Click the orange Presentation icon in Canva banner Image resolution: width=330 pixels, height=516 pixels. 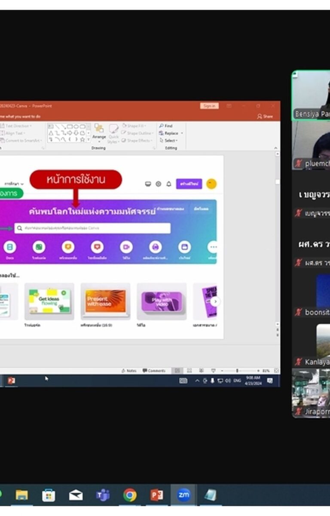(x=68, y=247)
